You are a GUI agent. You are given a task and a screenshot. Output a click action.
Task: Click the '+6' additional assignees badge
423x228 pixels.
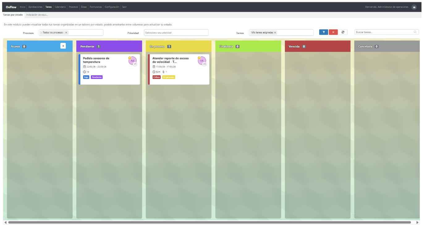tap(204, 64)
